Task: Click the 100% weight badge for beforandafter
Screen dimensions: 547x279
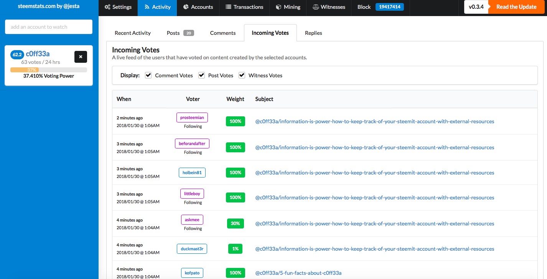Action: [x=236, y=147]
